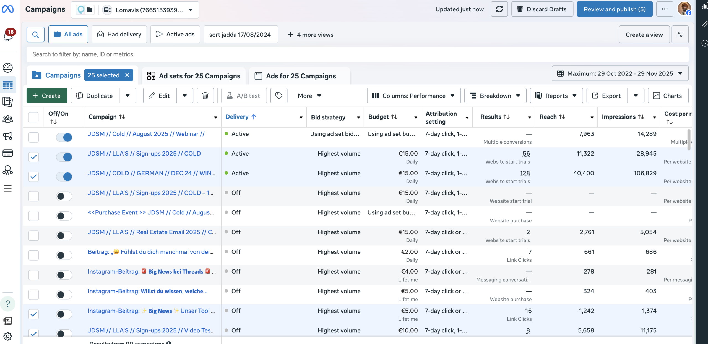Click the tag label icon
This screenshot has width=708, height=344.
point(279,96)
